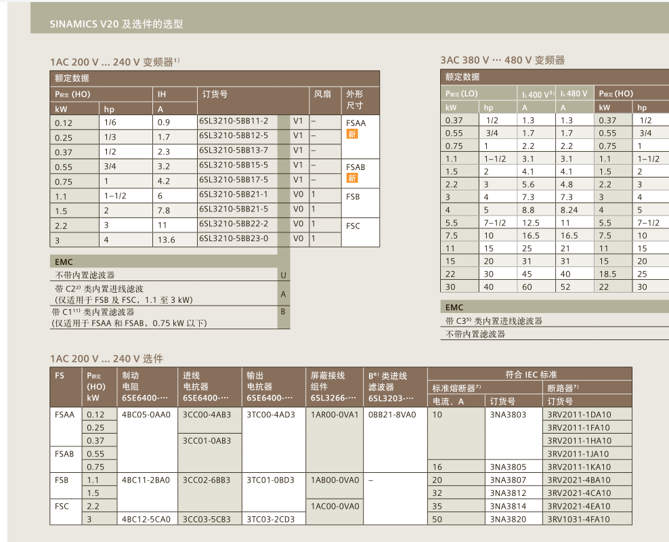Select order number 6SL3210-5BB17-5
669x542 pixels.
234,180
